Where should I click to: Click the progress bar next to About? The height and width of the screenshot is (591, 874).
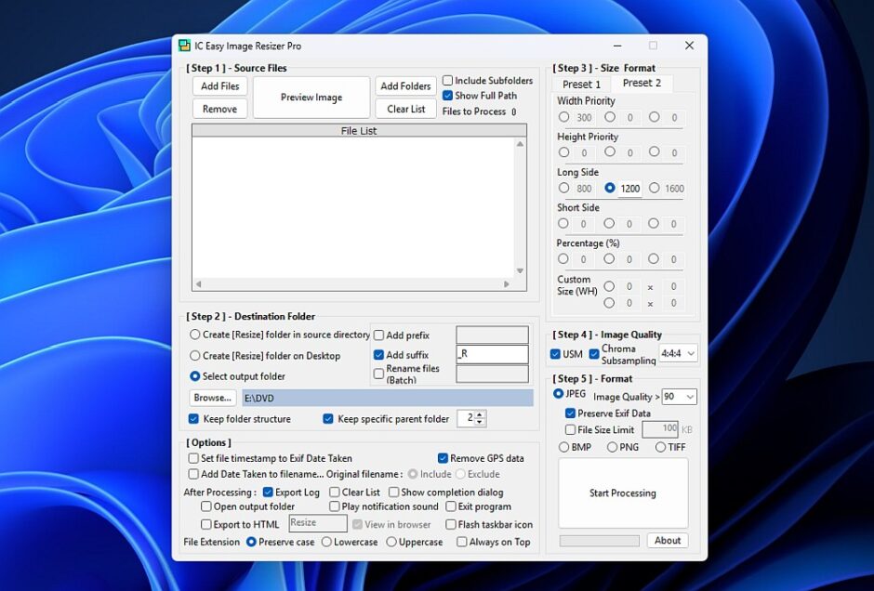coord(599,541)
